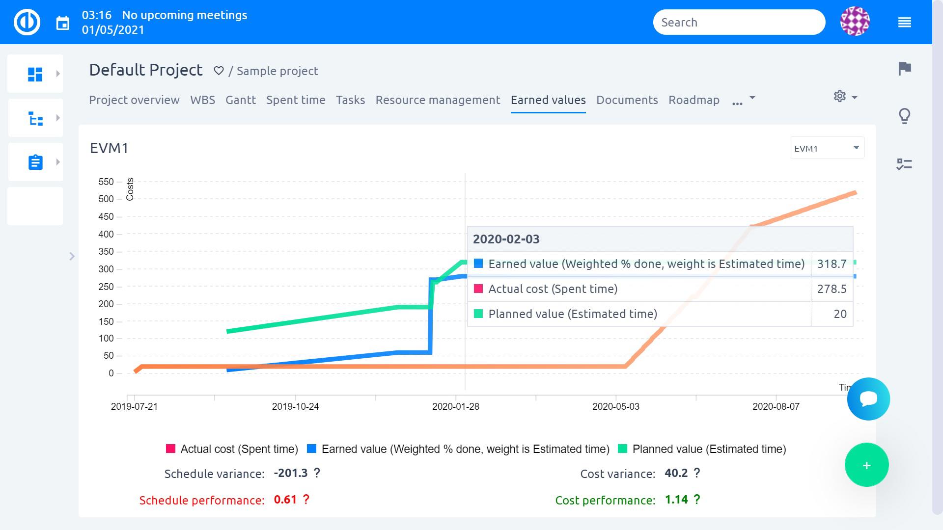The width and height of the screenshot is (943, 530).
Task: Click the Easy Project logo icon
Action: click(27, 22)
